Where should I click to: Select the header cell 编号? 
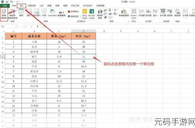[x=13, y=36]
